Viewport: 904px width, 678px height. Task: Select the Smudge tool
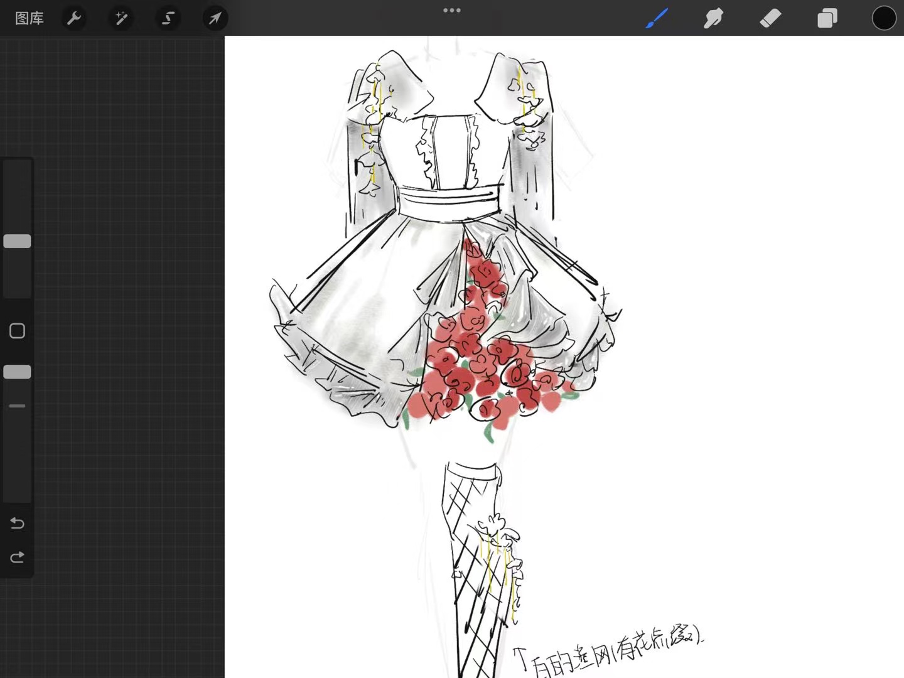click(x=713, y=18)
